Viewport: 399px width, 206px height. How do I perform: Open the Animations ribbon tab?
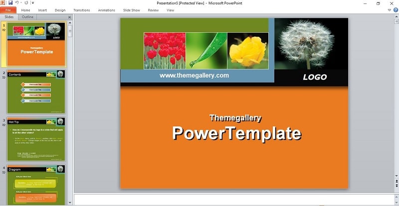[107, 10]
